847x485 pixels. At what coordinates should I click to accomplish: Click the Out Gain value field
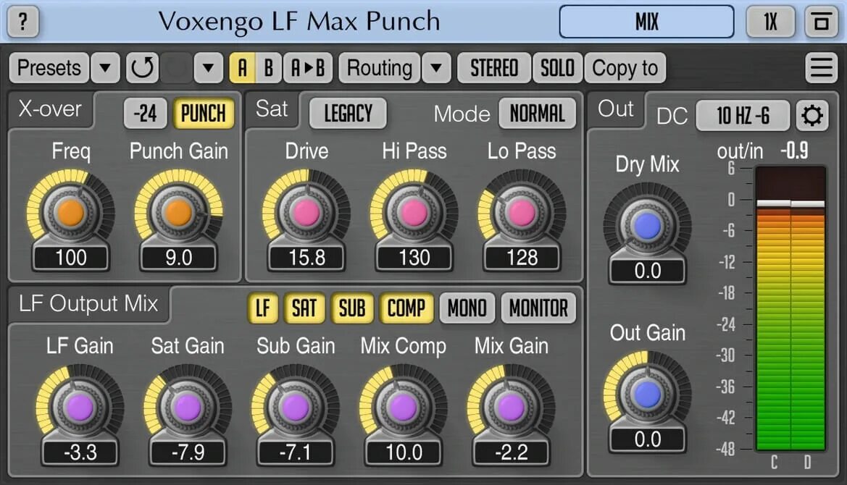pyautogui.click(x=648, y=439)
